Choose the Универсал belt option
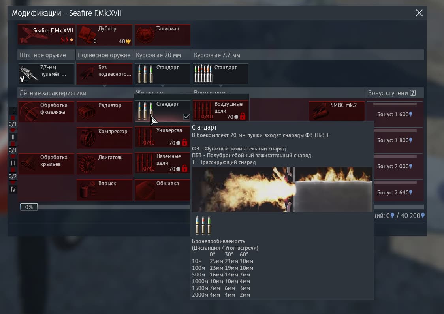444x314 pixels. coord(162,137)
